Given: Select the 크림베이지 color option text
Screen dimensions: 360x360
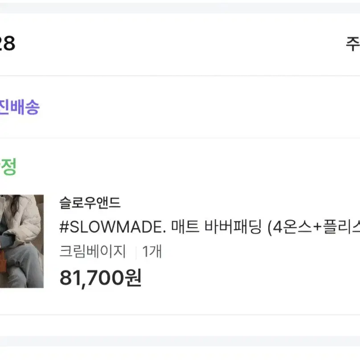Looking at the screenshot, I should coord(93,251).
